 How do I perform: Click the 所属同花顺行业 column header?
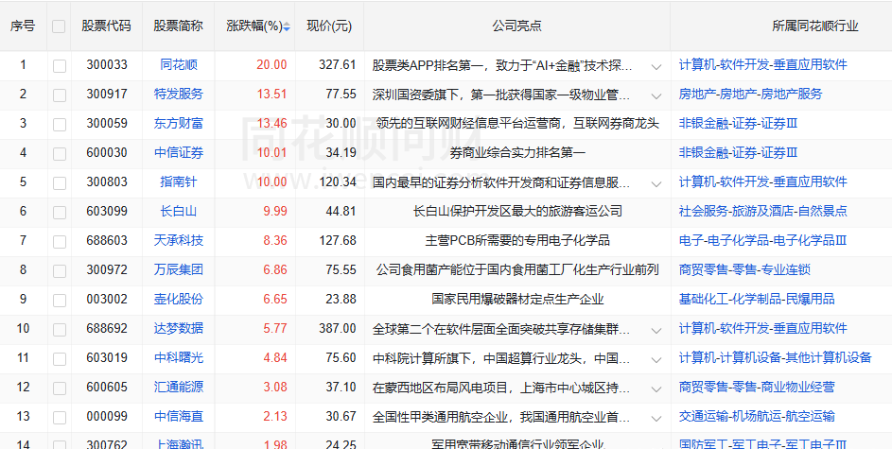tap(815, 26)
